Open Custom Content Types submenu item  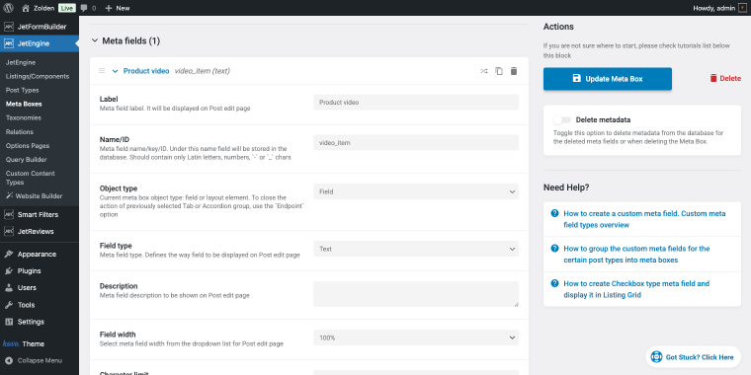[31, 178]
